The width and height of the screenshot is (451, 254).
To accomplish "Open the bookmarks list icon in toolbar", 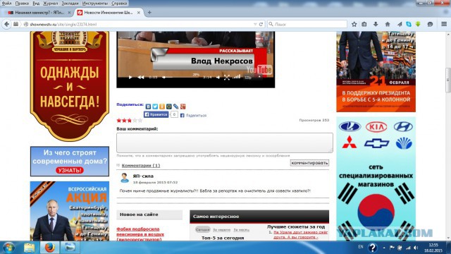I will pyautogui.click(x=364, y=24).
